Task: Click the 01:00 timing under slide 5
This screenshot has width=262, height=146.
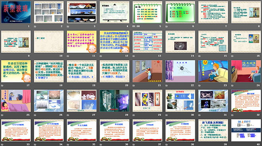Action: (x=136, y=27)
